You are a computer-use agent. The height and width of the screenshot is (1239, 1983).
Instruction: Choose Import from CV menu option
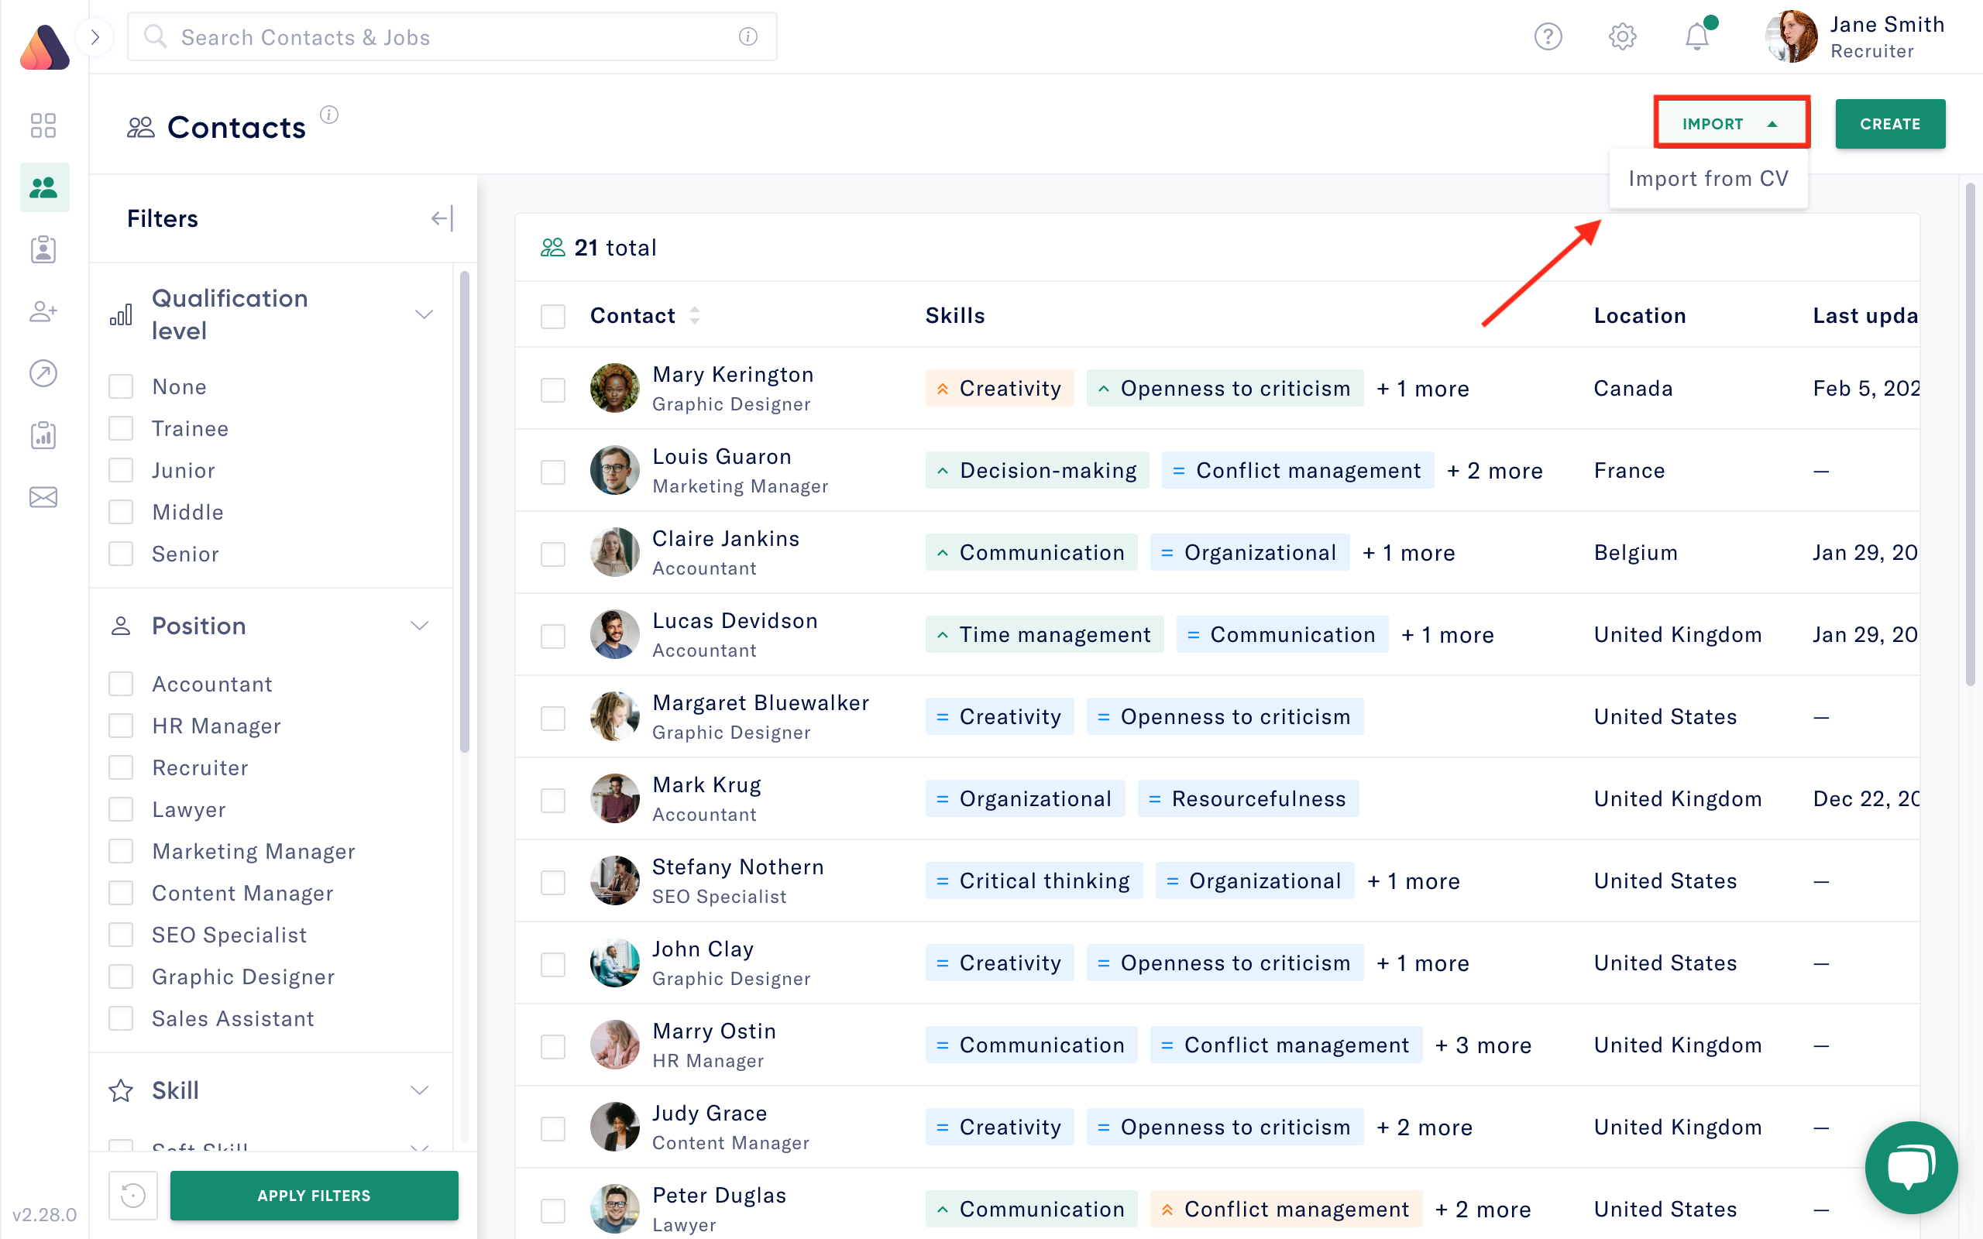click(1708, 179)
